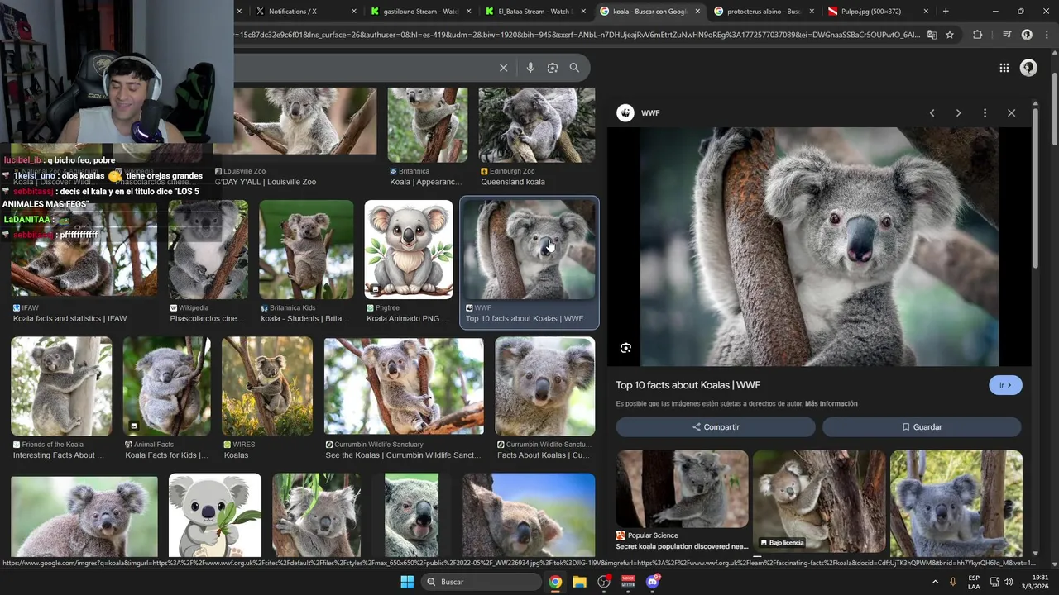Open the Chrome media controls icon
The width and height of the screenshot is (1059, 595).
[1006, 35]
